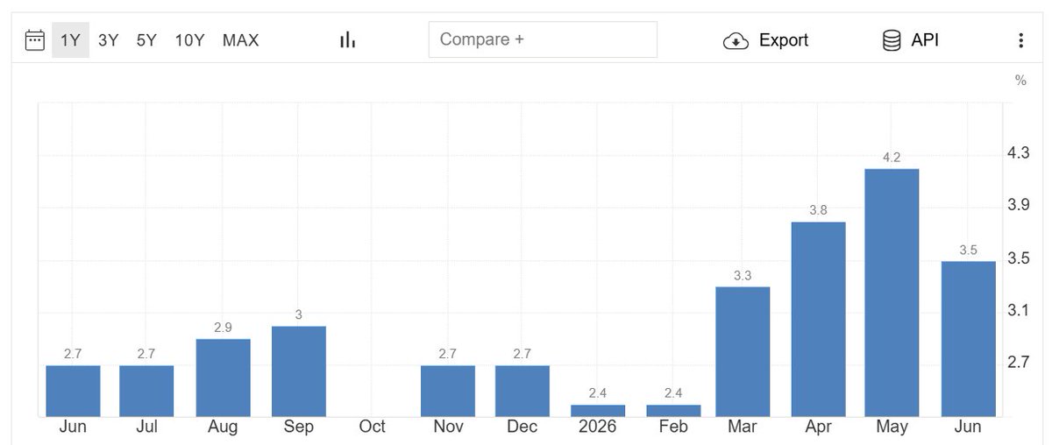
Task: Select the 10Y time range
Action: point(189,39)
